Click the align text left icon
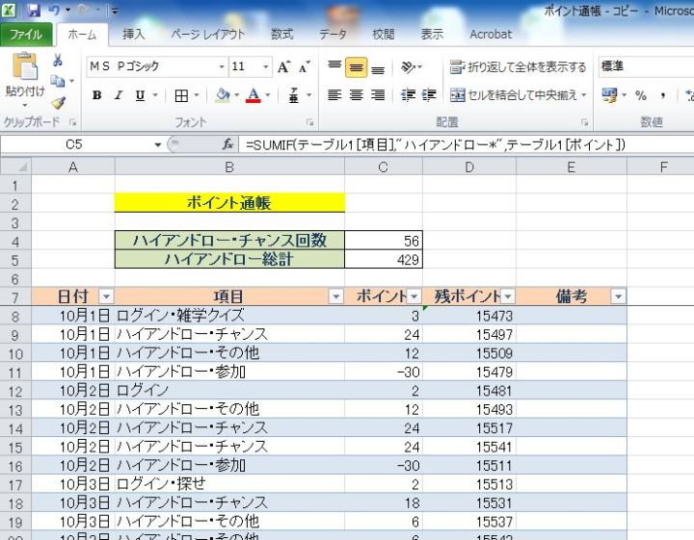 pos(334,95)
